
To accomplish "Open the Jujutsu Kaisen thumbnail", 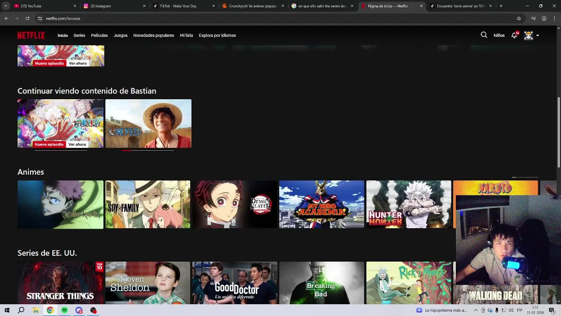I will 60,205.
